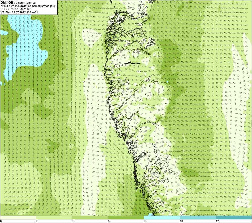
Task: Click the pale 0–2 m/s legend swatch
Action: click(18, 217)
